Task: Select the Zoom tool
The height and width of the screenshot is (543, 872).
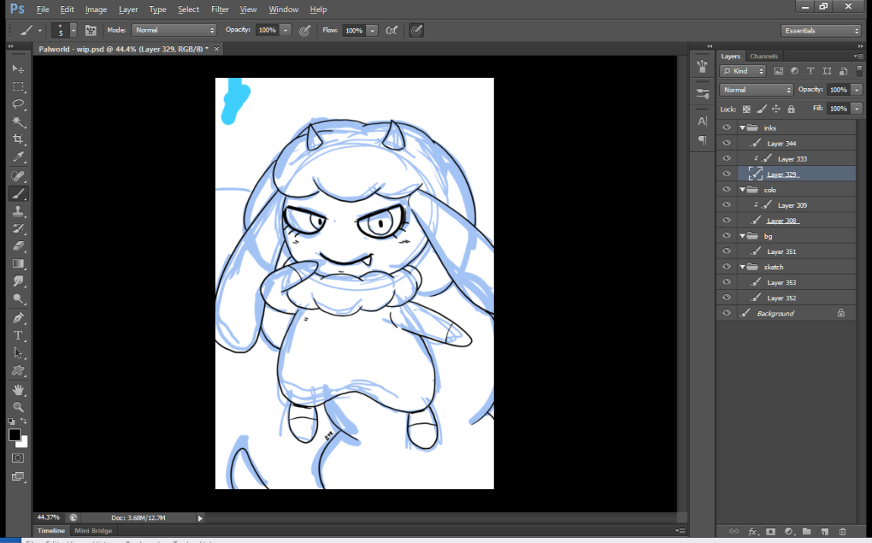Action: (x=18, y=407)
